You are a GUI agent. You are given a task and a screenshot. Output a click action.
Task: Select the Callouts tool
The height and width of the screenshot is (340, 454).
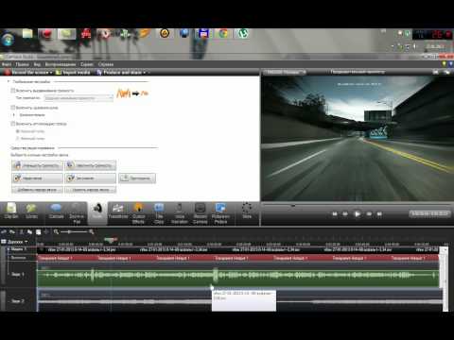[x=56, y=212]
